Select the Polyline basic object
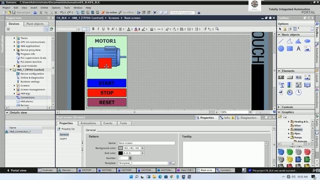Viewport: 320px width, 180px height. (289, 41)
